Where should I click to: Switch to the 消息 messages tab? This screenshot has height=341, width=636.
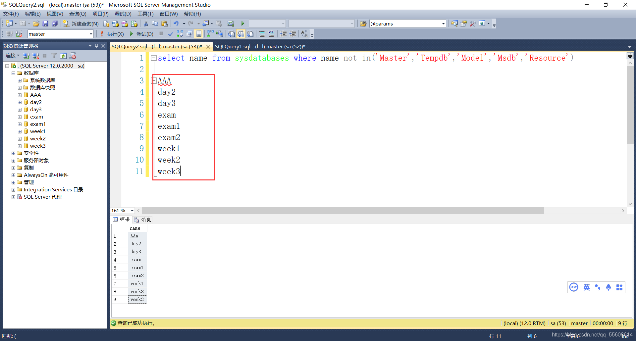[142, 220]
